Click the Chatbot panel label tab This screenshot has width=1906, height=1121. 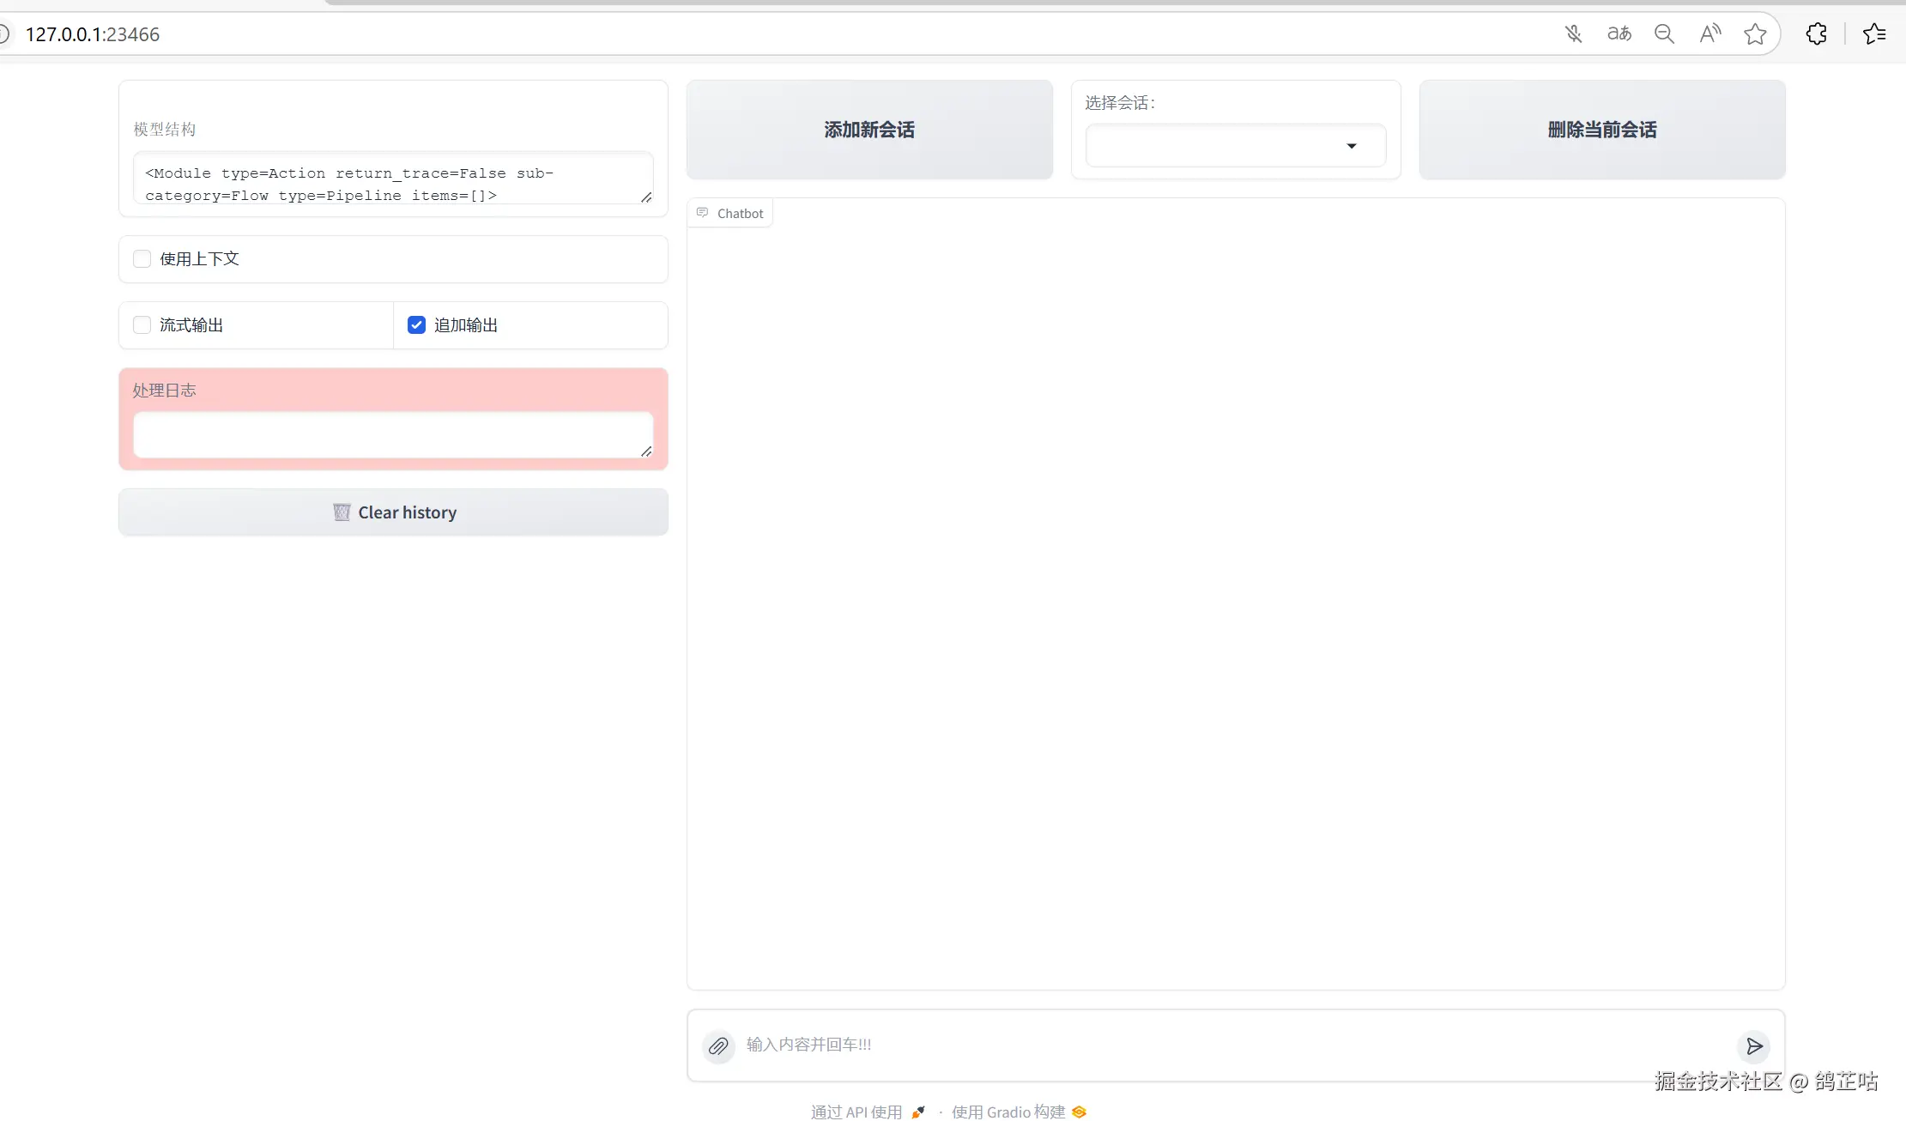(730, 214)
